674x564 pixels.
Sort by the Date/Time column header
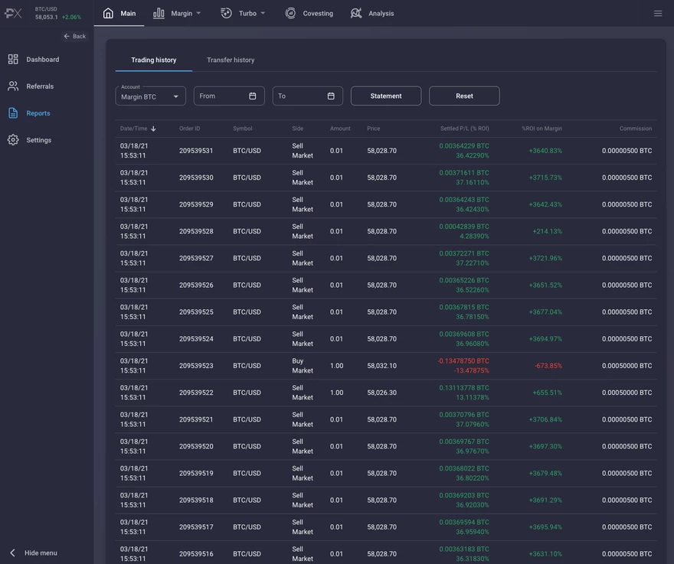134,129
